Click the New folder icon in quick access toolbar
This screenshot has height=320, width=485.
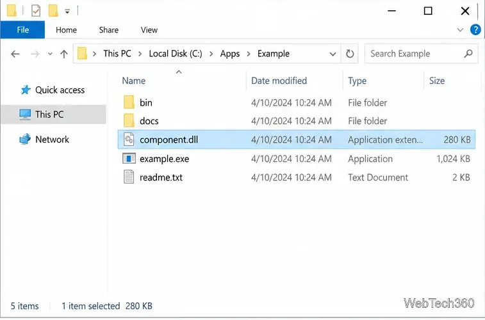click(53, 10)
